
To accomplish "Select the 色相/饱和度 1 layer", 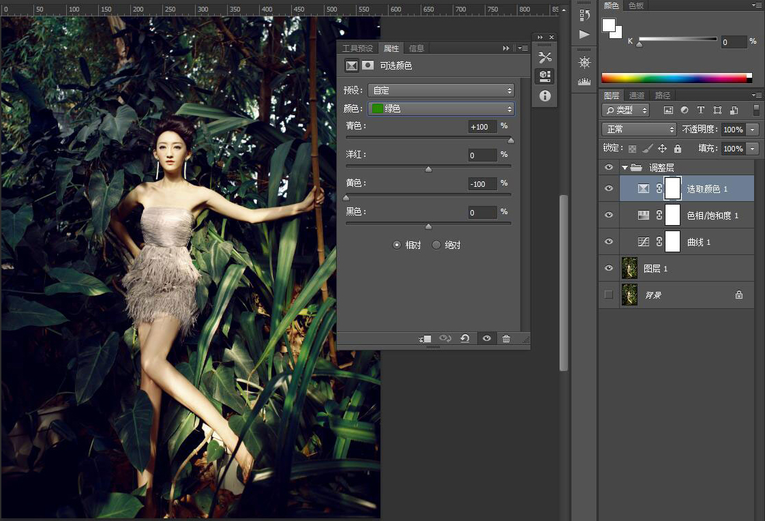I will (x=712, y=215).
